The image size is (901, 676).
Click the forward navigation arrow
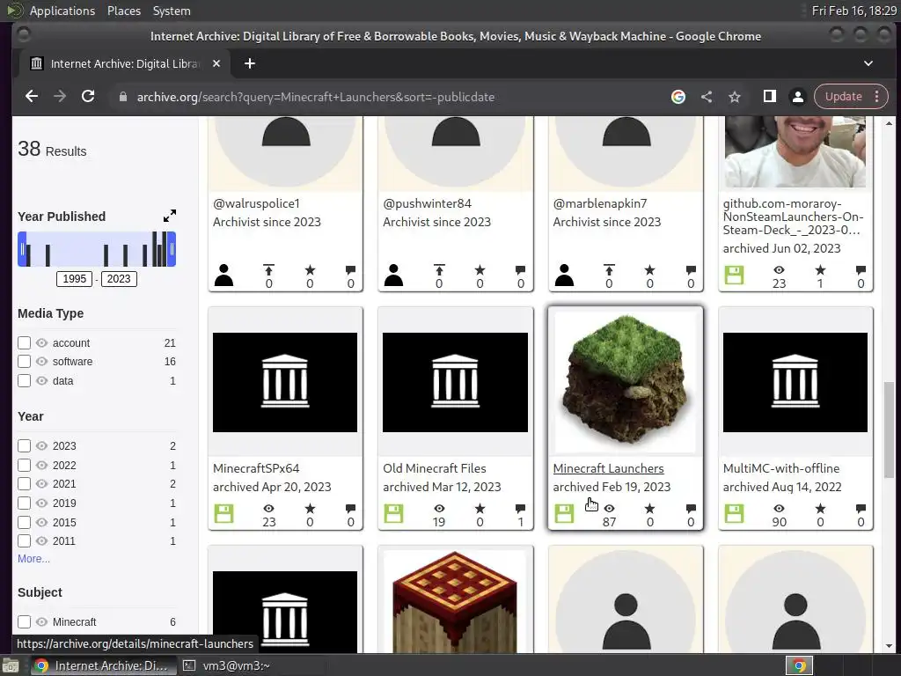point(60,97)
